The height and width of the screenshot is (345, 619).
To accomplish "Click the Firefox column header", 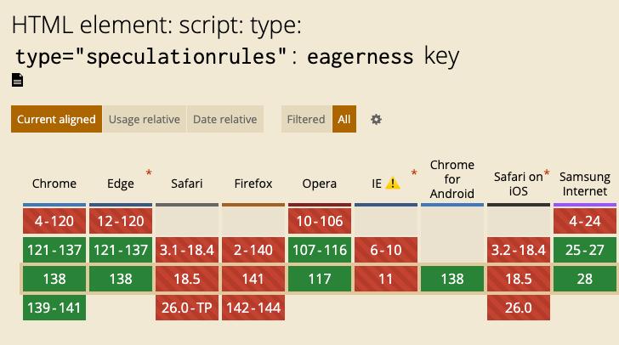I will pyautogui.click(x=253, y=184).
